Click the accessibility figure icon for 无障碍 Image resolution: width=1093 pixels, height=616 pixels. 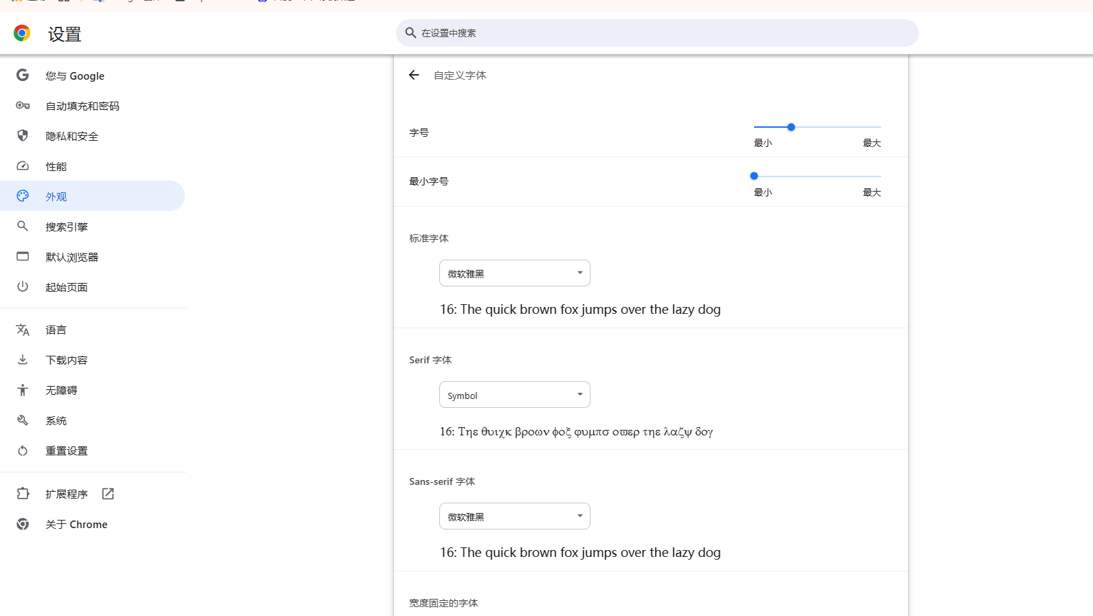(x=23, y=390)
